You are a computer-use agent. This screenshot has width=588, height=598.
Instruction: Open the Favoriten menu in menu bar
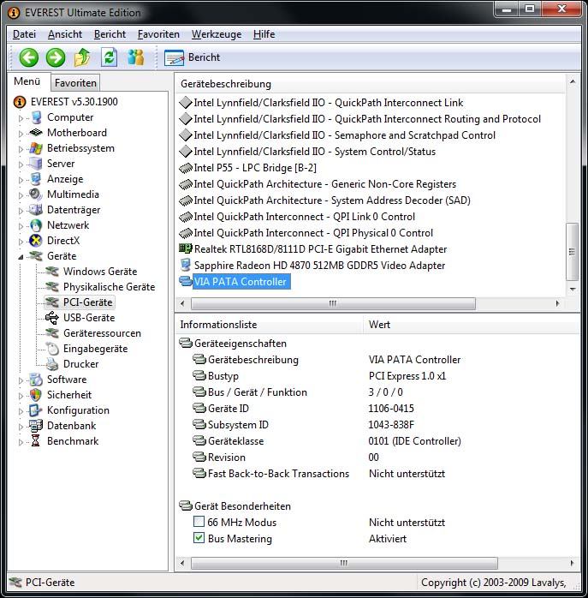point(158,34)
